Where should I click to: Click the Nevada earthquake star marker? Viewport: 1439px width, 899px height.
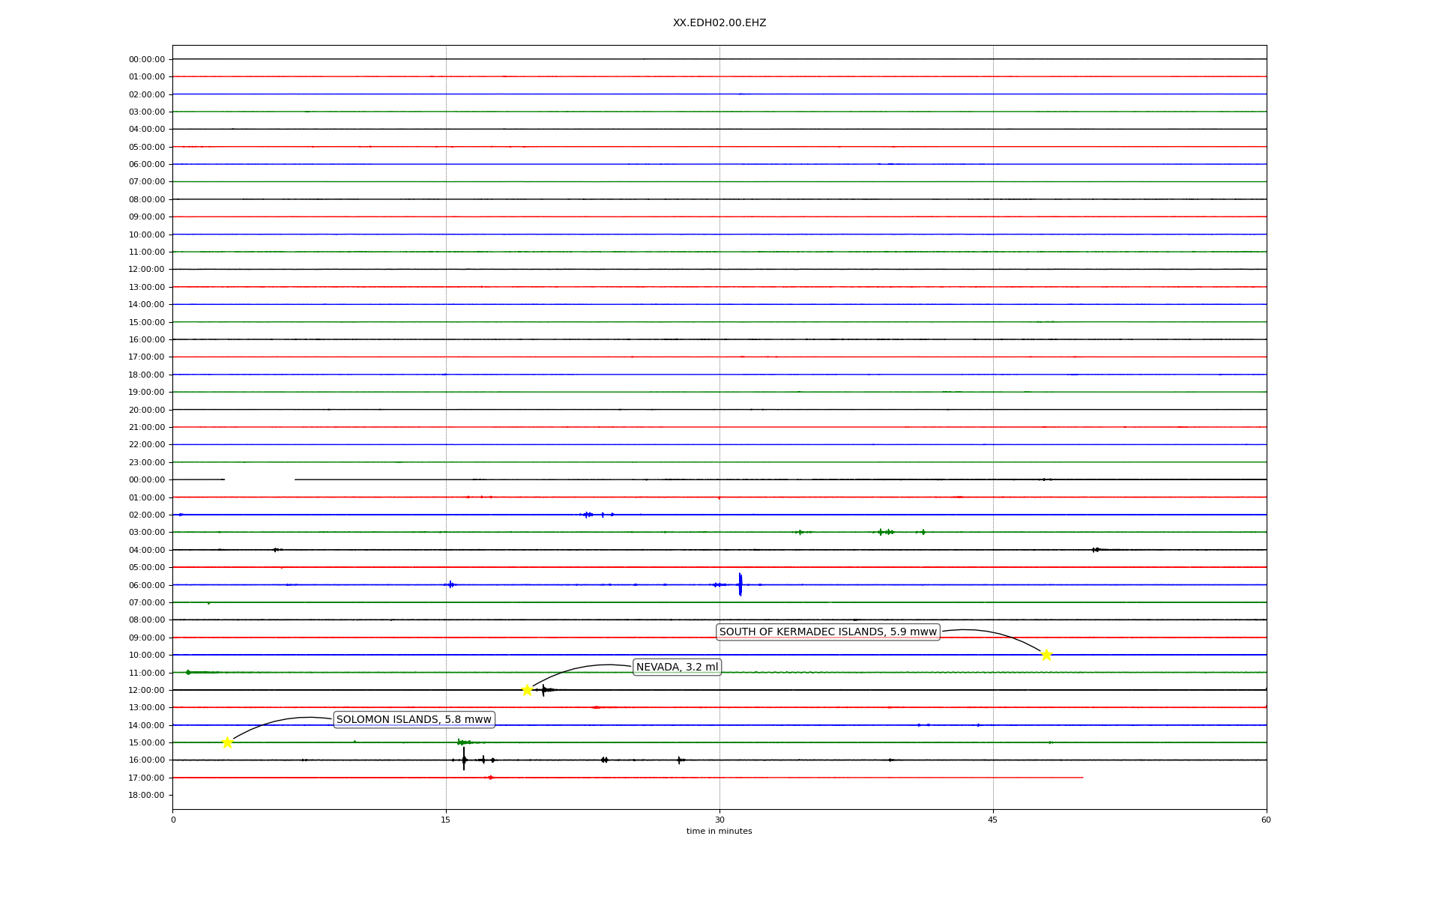(x=527, y=690)
